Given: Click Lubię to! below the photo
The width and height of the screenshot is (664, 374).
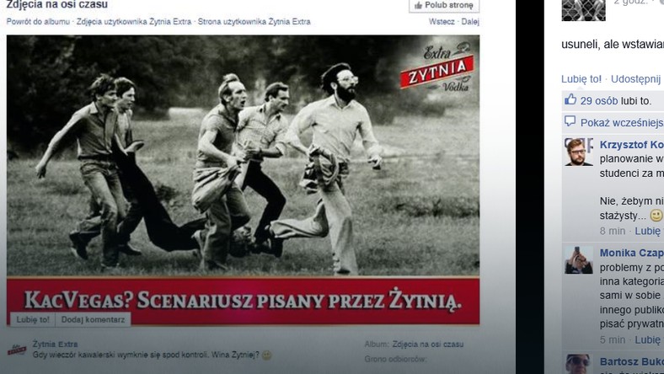Looking at the screenshot, I should (33, 319).
